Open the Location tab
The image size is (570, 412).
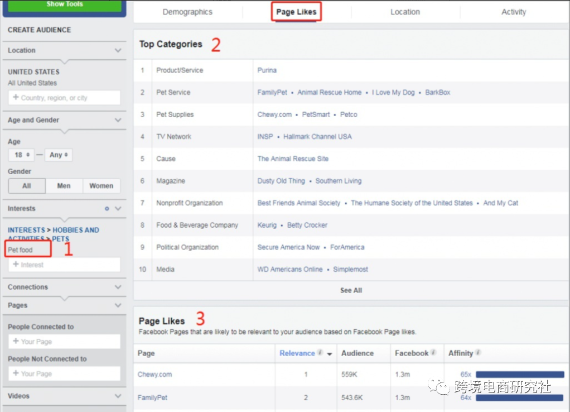(405, 12)
